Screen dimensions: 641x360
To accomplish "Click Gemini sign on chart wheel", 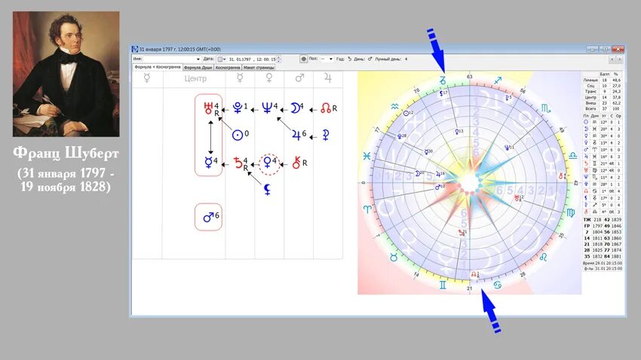I will pos(443,285).
